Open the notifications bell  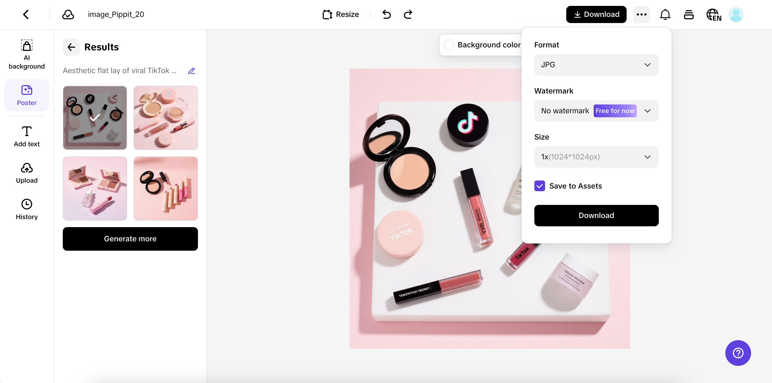(665, 14)
